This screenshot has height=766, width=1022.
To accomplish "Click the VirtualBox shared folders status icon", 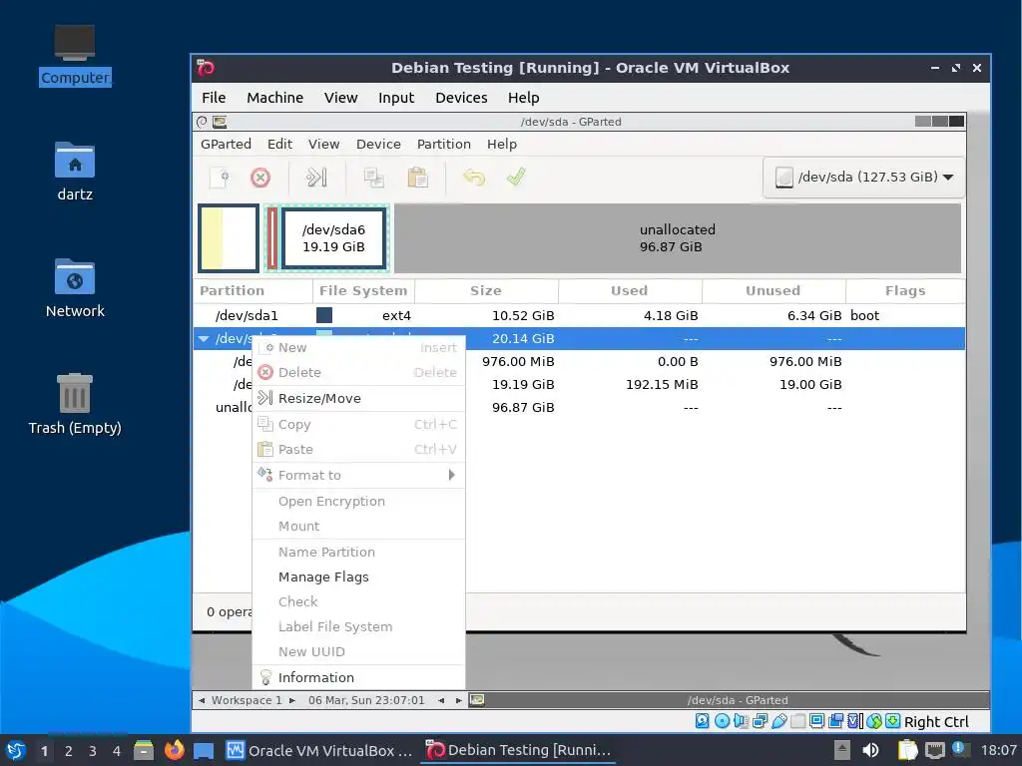I will [x=797, y=721].
